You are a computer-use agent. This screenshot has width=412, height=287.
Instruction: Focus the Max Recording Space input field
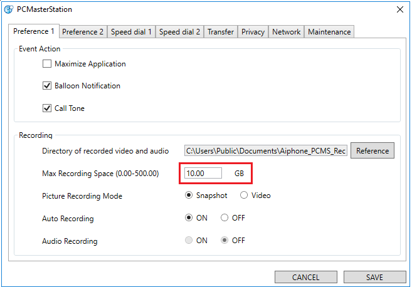(203, 174)
